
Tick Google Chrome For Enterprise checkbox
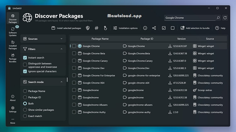click(74, 75)
